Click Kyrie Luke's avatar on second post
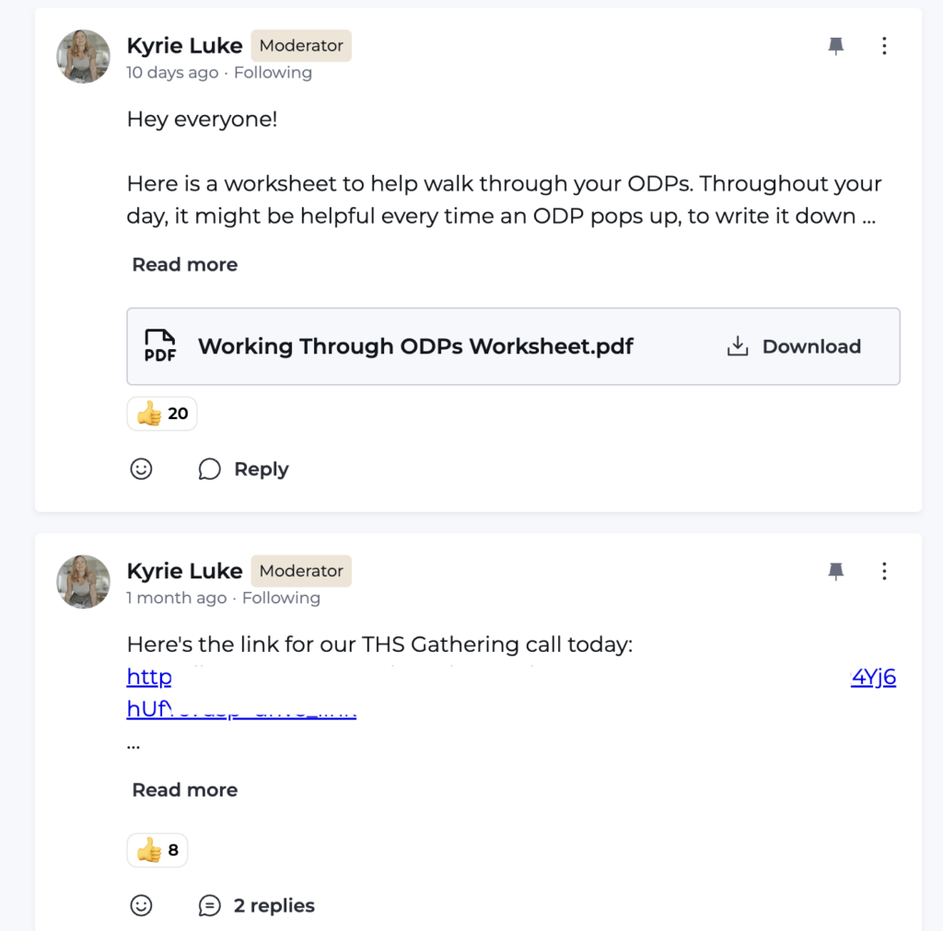 pyautogui.click(x=84, y=581)
